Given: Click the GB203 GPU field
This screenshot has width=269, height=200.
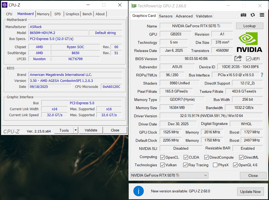Looking at the screenshot, I should [x=176, y=34].
